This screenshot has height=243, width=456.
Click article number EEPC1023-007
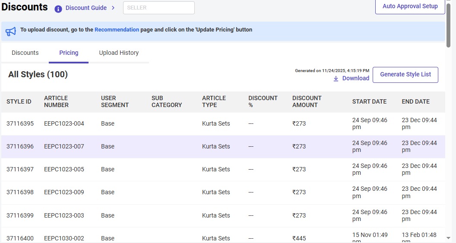click(64, 146)
